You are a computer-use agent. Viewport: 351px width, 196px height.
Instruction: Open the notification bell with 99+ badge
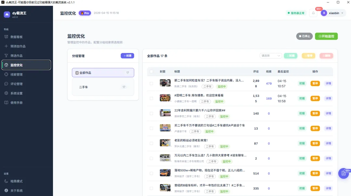[x=313, y=13]
